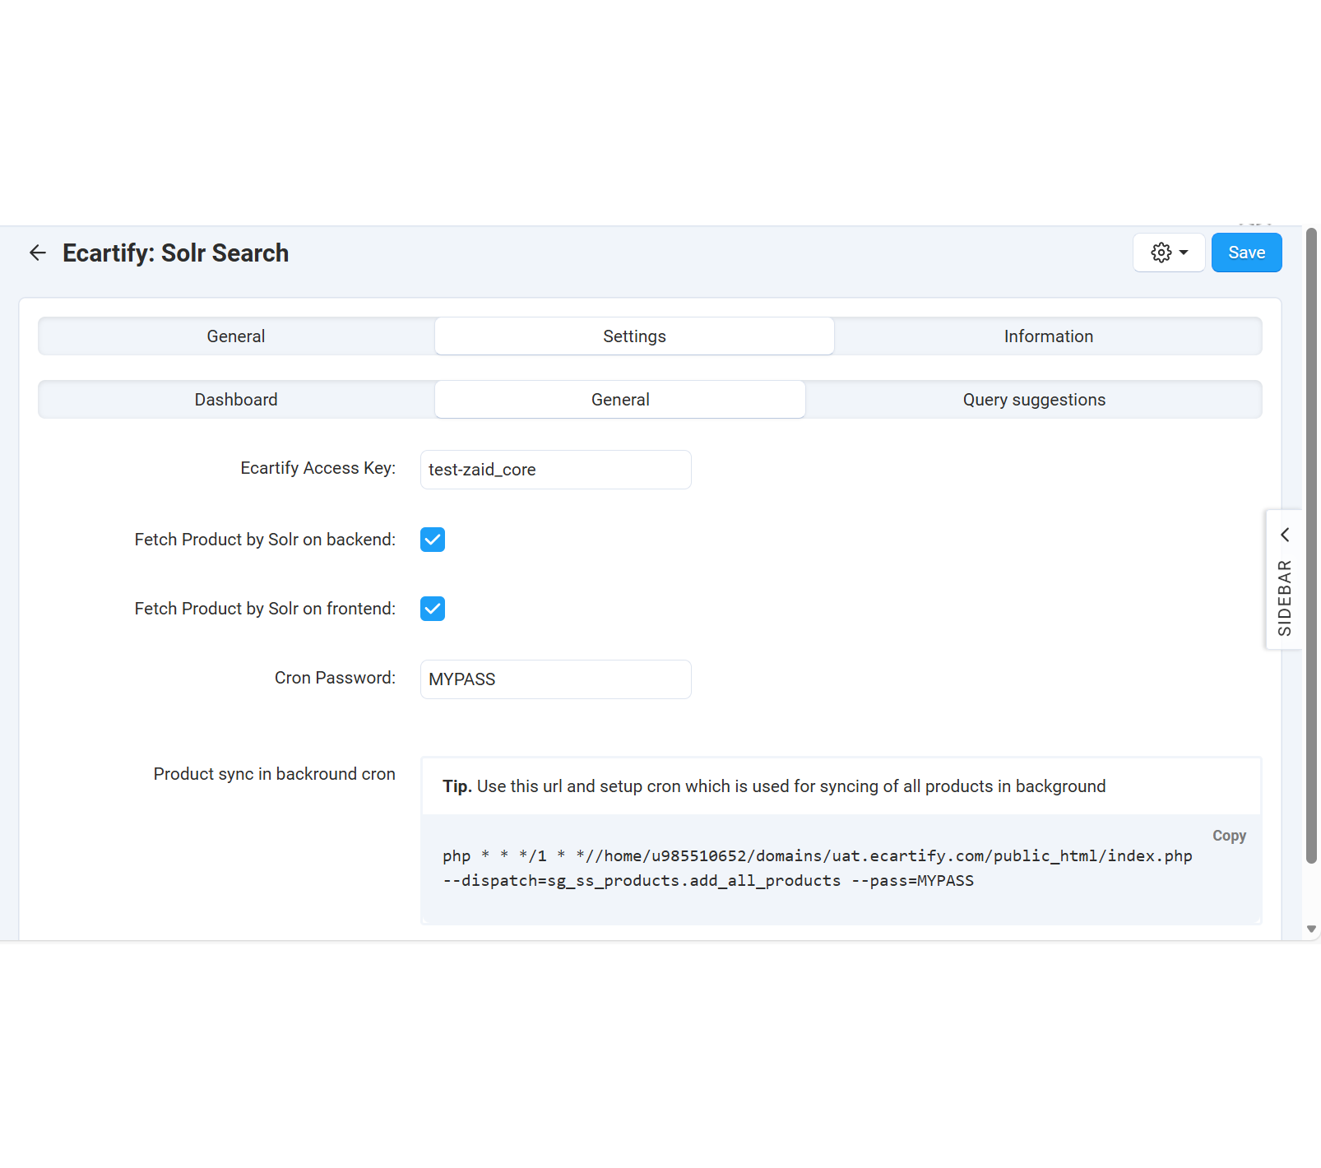The height and width of the screenshot is (1168, 1321).
Task: Switch to the top-level General tab
Action: [x=236, y=336]
